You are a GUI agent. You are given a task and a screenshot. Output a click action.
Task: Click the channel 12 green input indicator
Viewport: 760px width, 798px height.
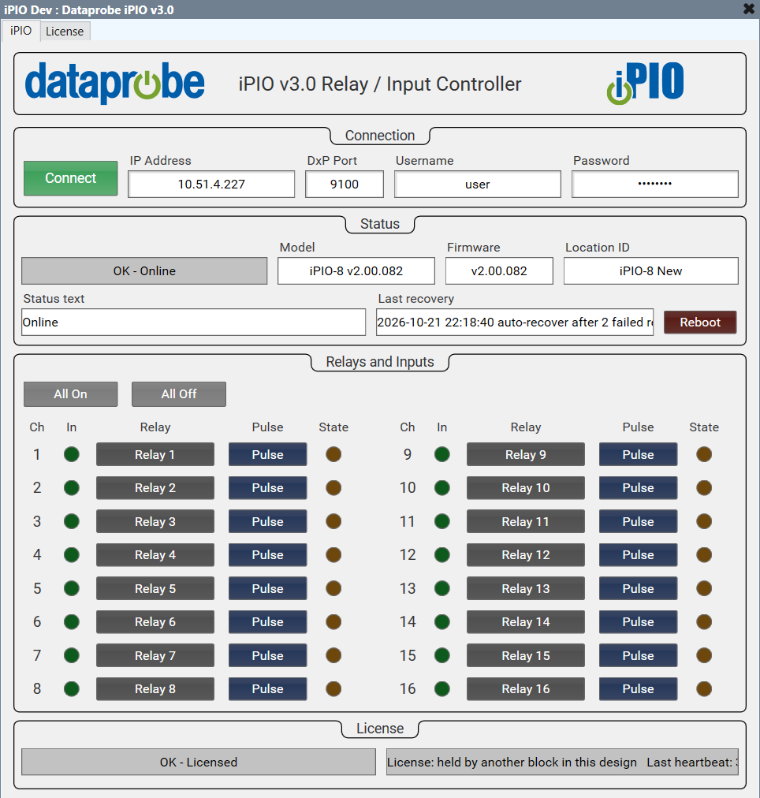tap(442, 554)
